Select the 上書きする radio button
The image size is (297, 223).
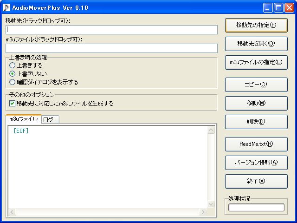tap(13, 66)
